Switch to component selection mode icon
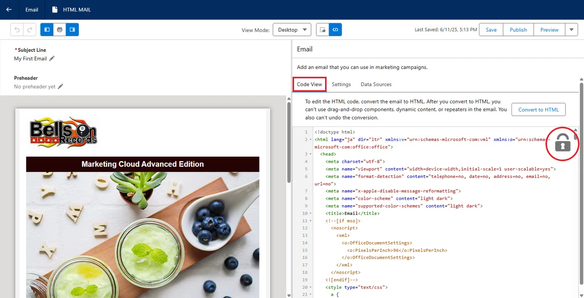 [322, 30]
